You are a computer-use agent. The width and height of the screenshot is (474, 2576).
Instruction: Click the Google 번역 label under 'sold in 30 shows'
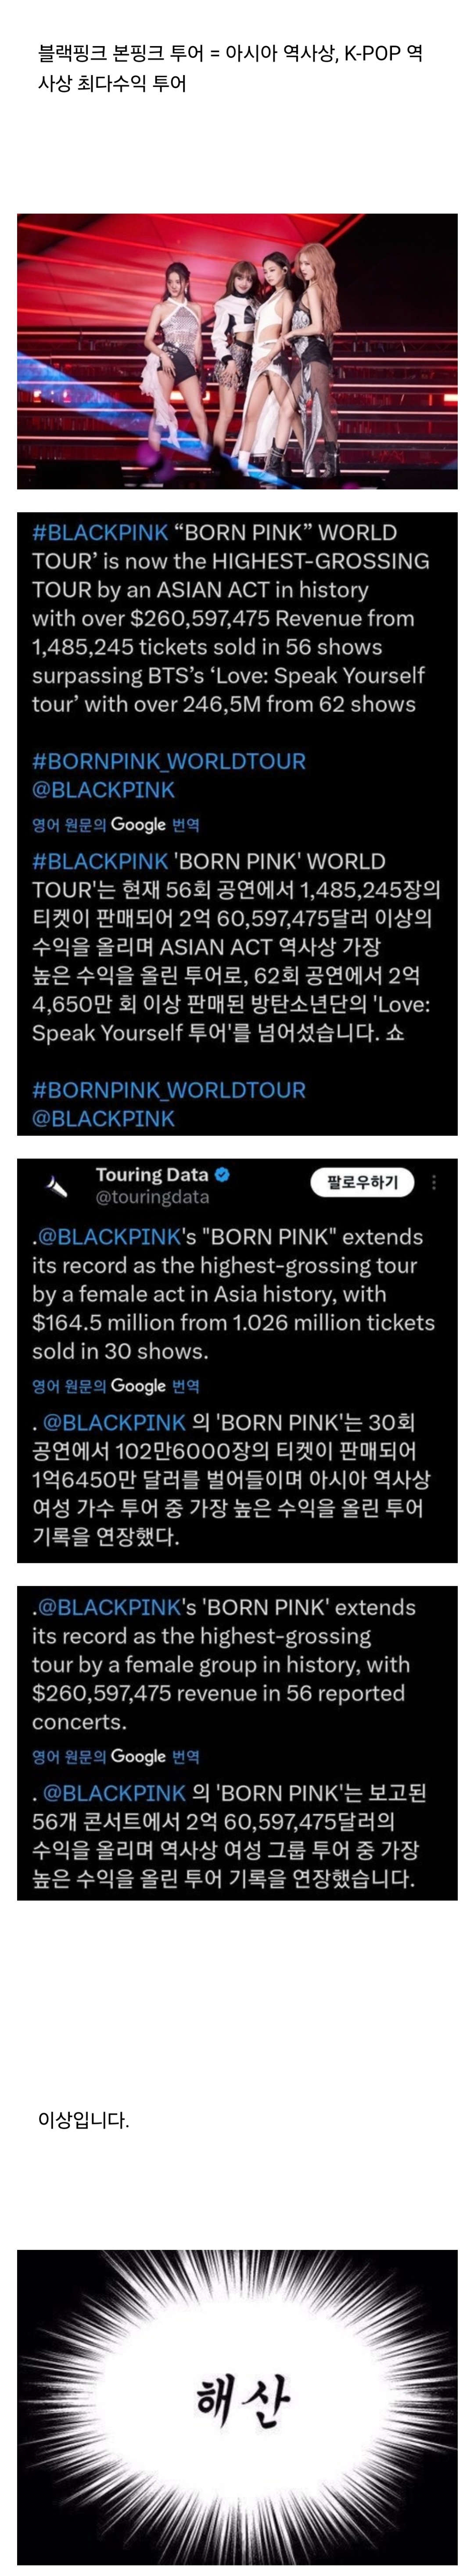pos(155,1386)
